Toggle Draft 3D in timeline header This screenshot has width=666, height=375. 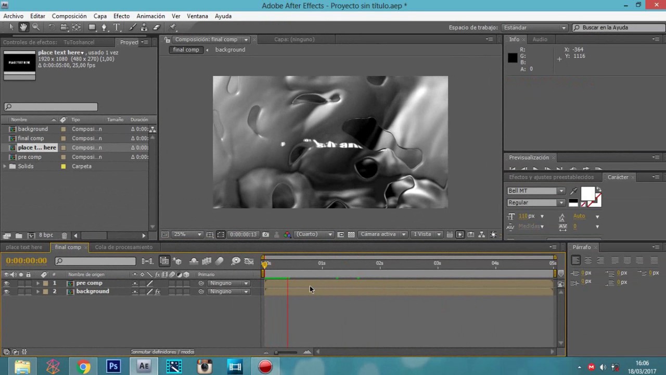tap(177, 261)
